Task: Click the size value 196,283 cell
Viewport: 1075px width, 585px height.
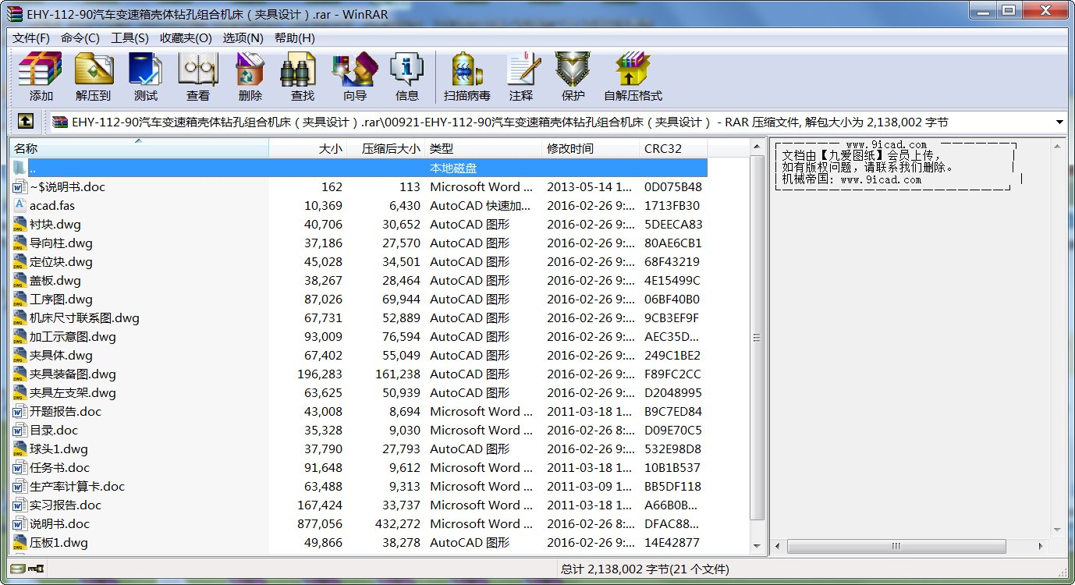Action: [320, 374]
